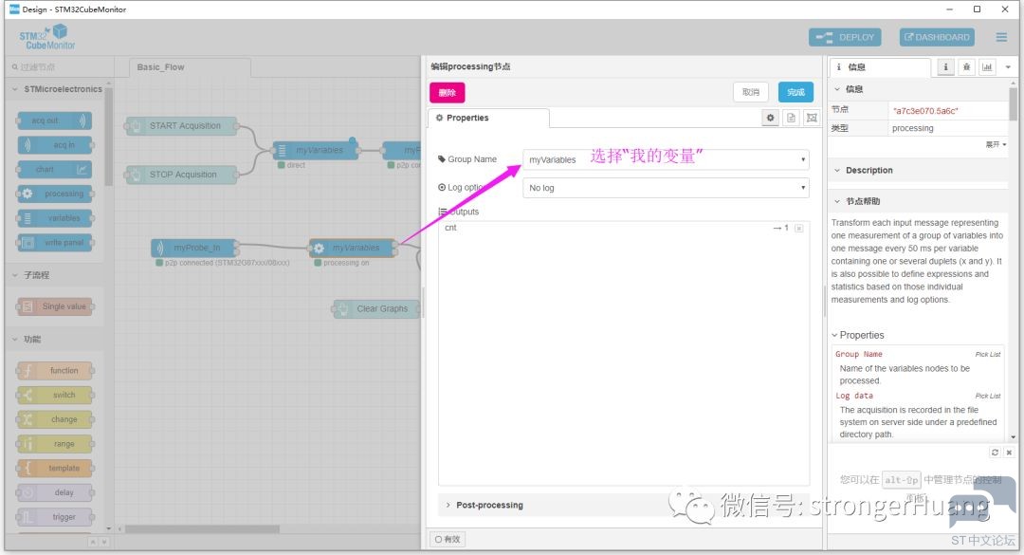The height and width of the screenshot is (555, 1024).
Task: Show the chart sidebar icon
Action: 987,66
